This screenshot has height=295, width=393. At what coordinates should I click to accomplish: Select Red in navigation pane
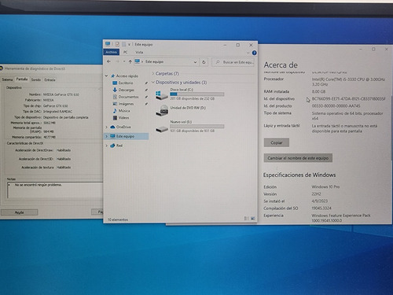pyautogui.click(x=119, y=146)
